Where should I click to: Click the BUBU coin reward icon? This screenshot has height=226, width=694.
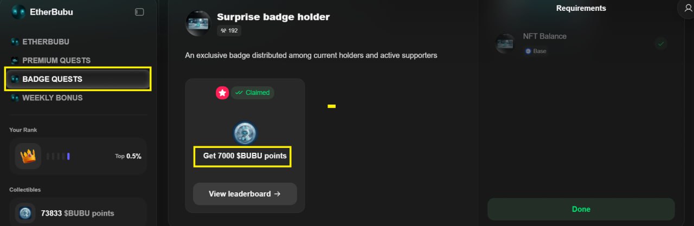tap(245, 133)
